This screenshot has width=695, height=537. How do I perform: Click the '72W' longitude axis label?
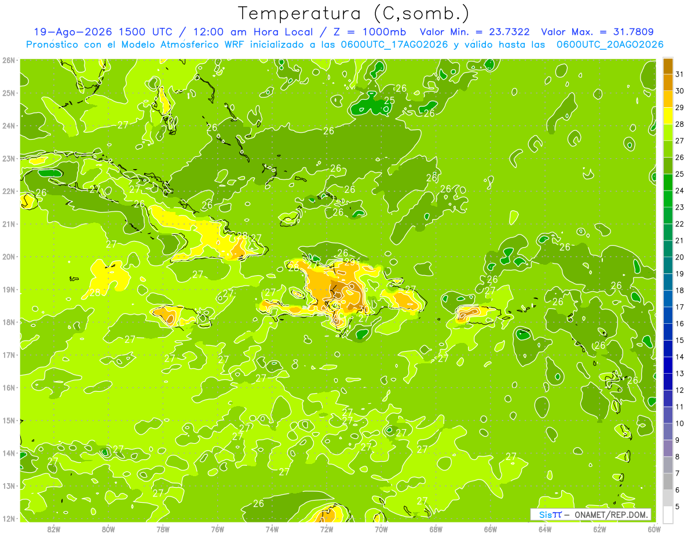(327, 529)
